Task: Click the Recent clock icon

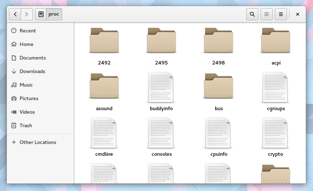Action: click(14, 30)
